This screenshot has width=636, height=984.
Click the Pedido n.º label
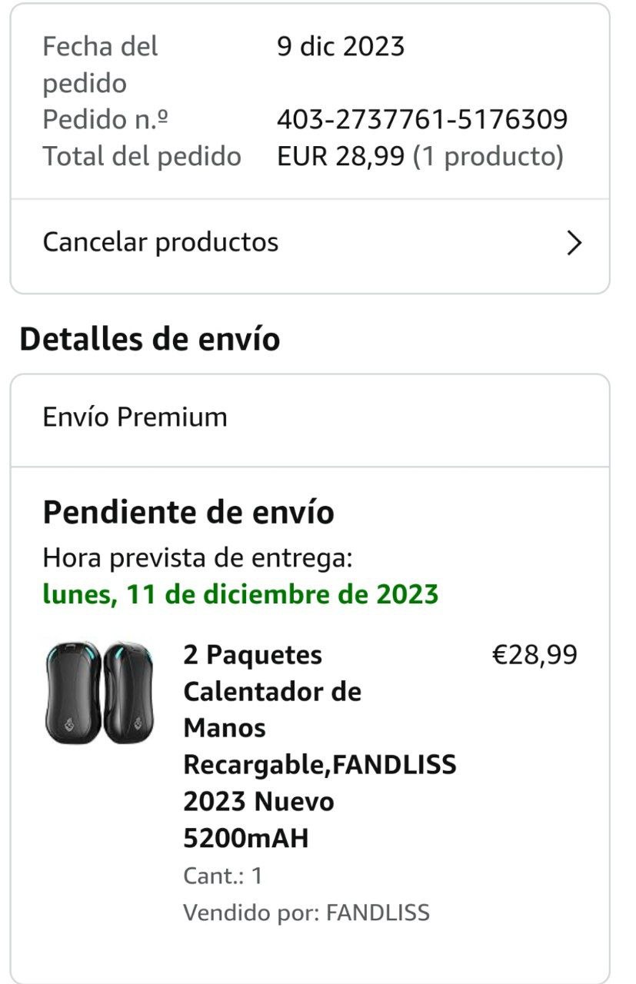pos(105,120)
